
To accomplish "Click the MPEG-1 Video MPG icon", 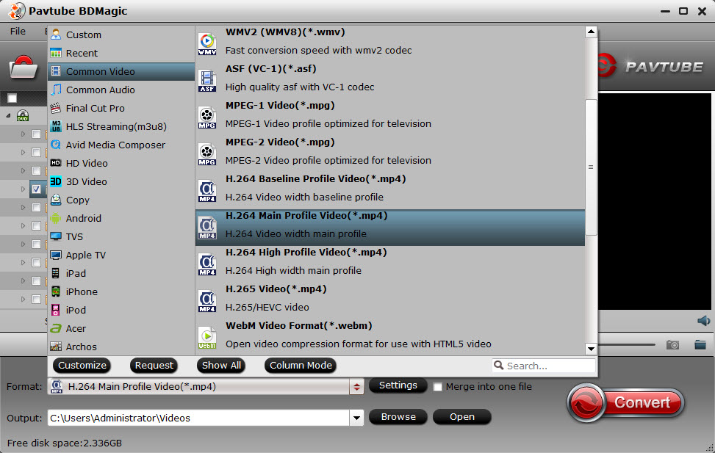I will pos(207,117).
